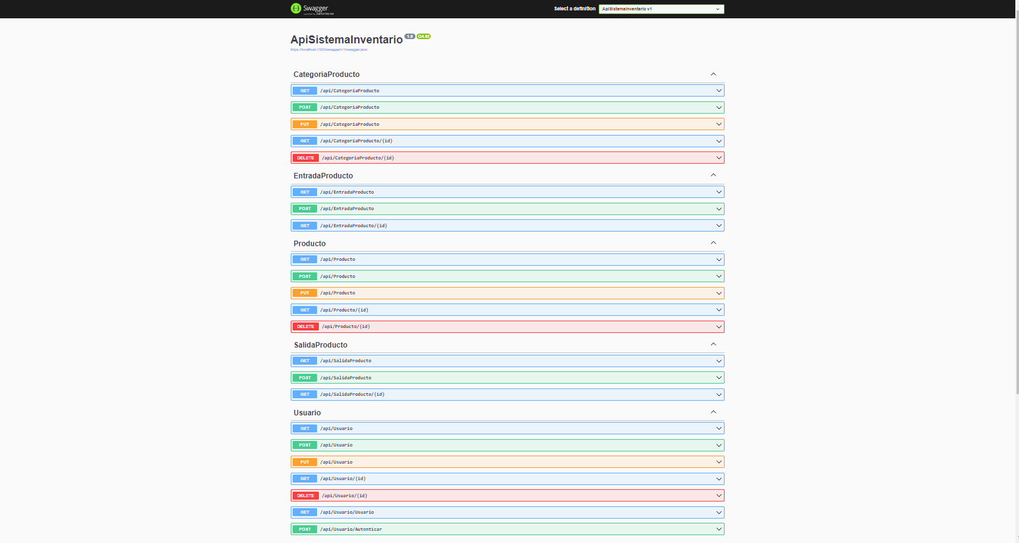
Task: Expand arrow on PUT /api/CategoriaProducto row
Action: 718,124
